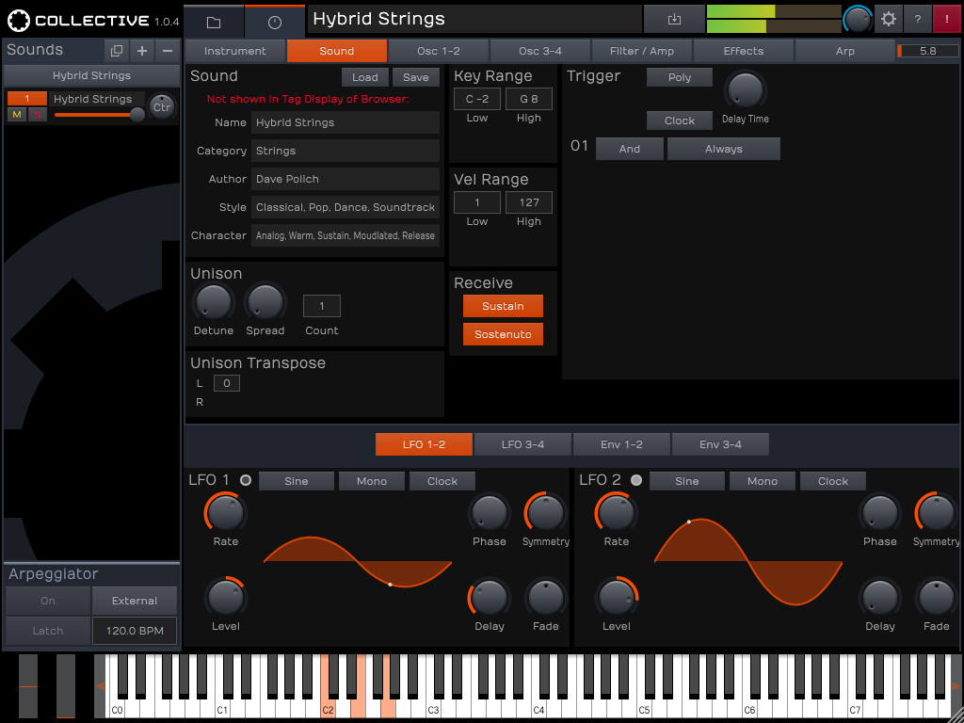Click the LFO 1 Level knob
Screen dimensions: 964x723
tap(226, 598)
